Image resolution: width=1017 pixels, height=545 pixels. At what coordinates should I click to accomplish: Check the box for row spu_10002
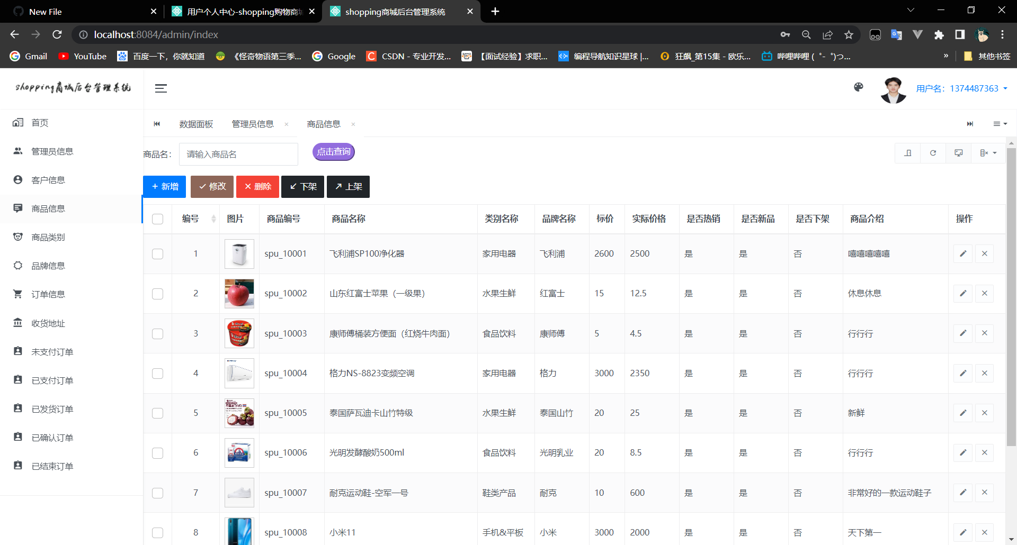157,294
